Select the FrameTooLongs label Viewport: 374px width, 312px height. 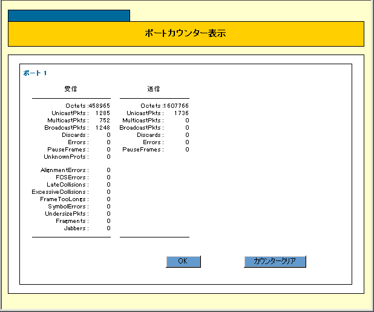64,199
